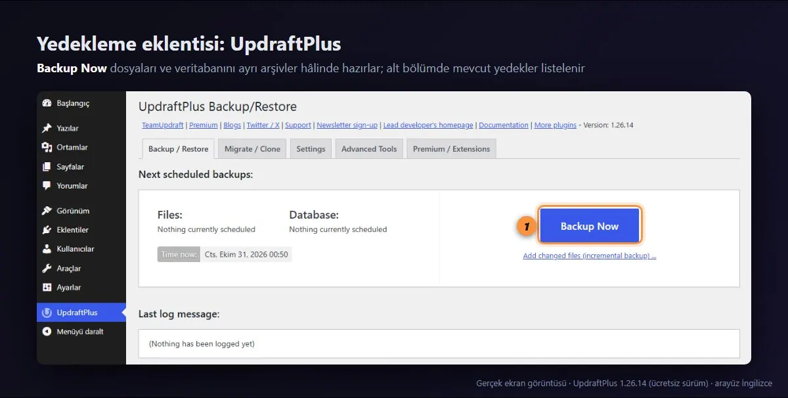Click the Time now label
Image resolution: width=788 pixels, height=398 pixels.
[x=179, y=254]
